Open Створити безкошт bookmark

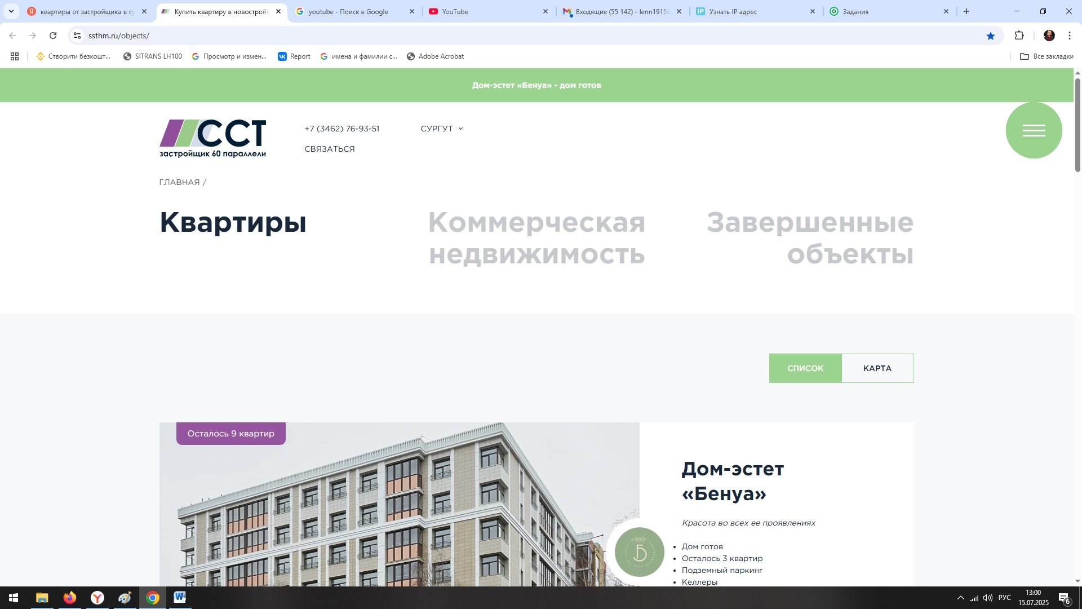click(73, 56)
